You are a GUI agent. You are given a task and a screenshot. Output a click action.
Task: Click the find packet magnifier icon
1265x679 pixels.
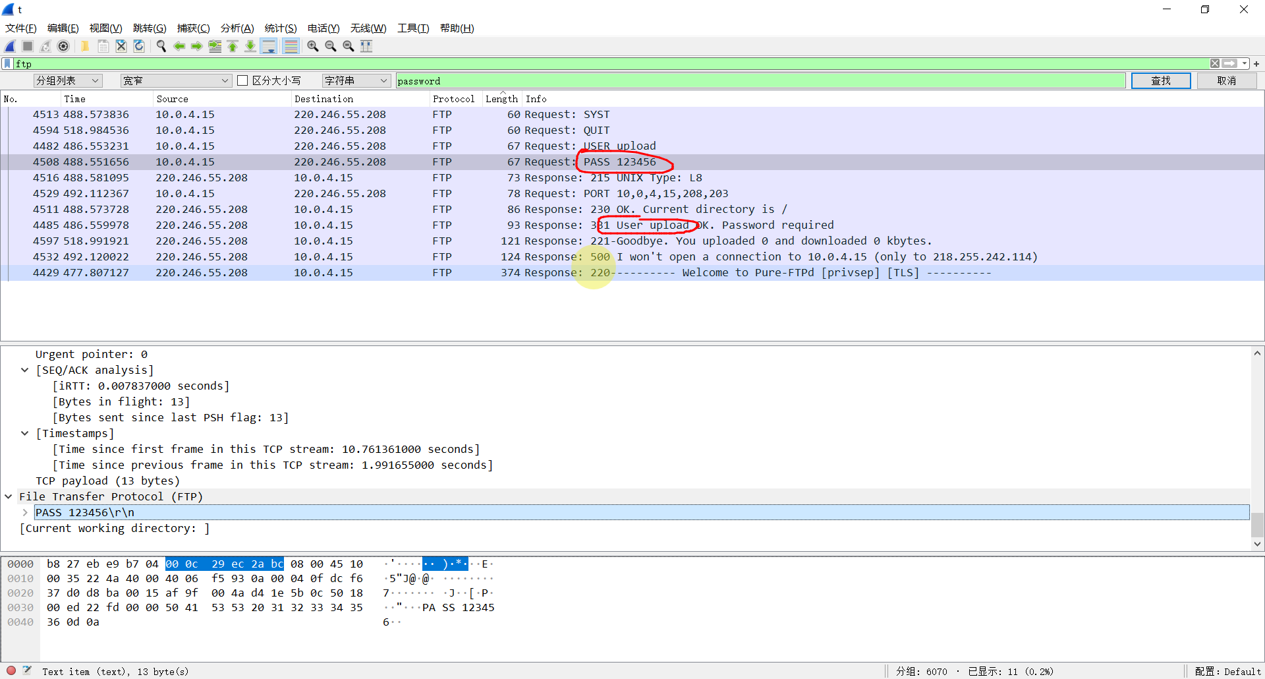pyautogui.click(x=161, y=46)
